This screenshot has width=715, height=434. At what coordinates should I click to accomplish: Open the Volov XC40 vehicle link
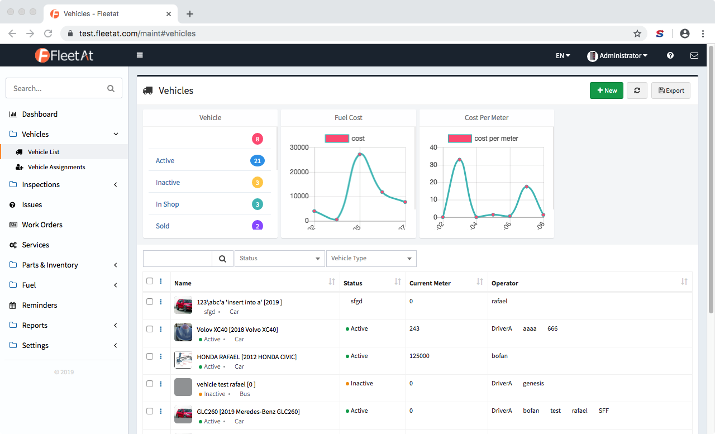tap(237, 330)
